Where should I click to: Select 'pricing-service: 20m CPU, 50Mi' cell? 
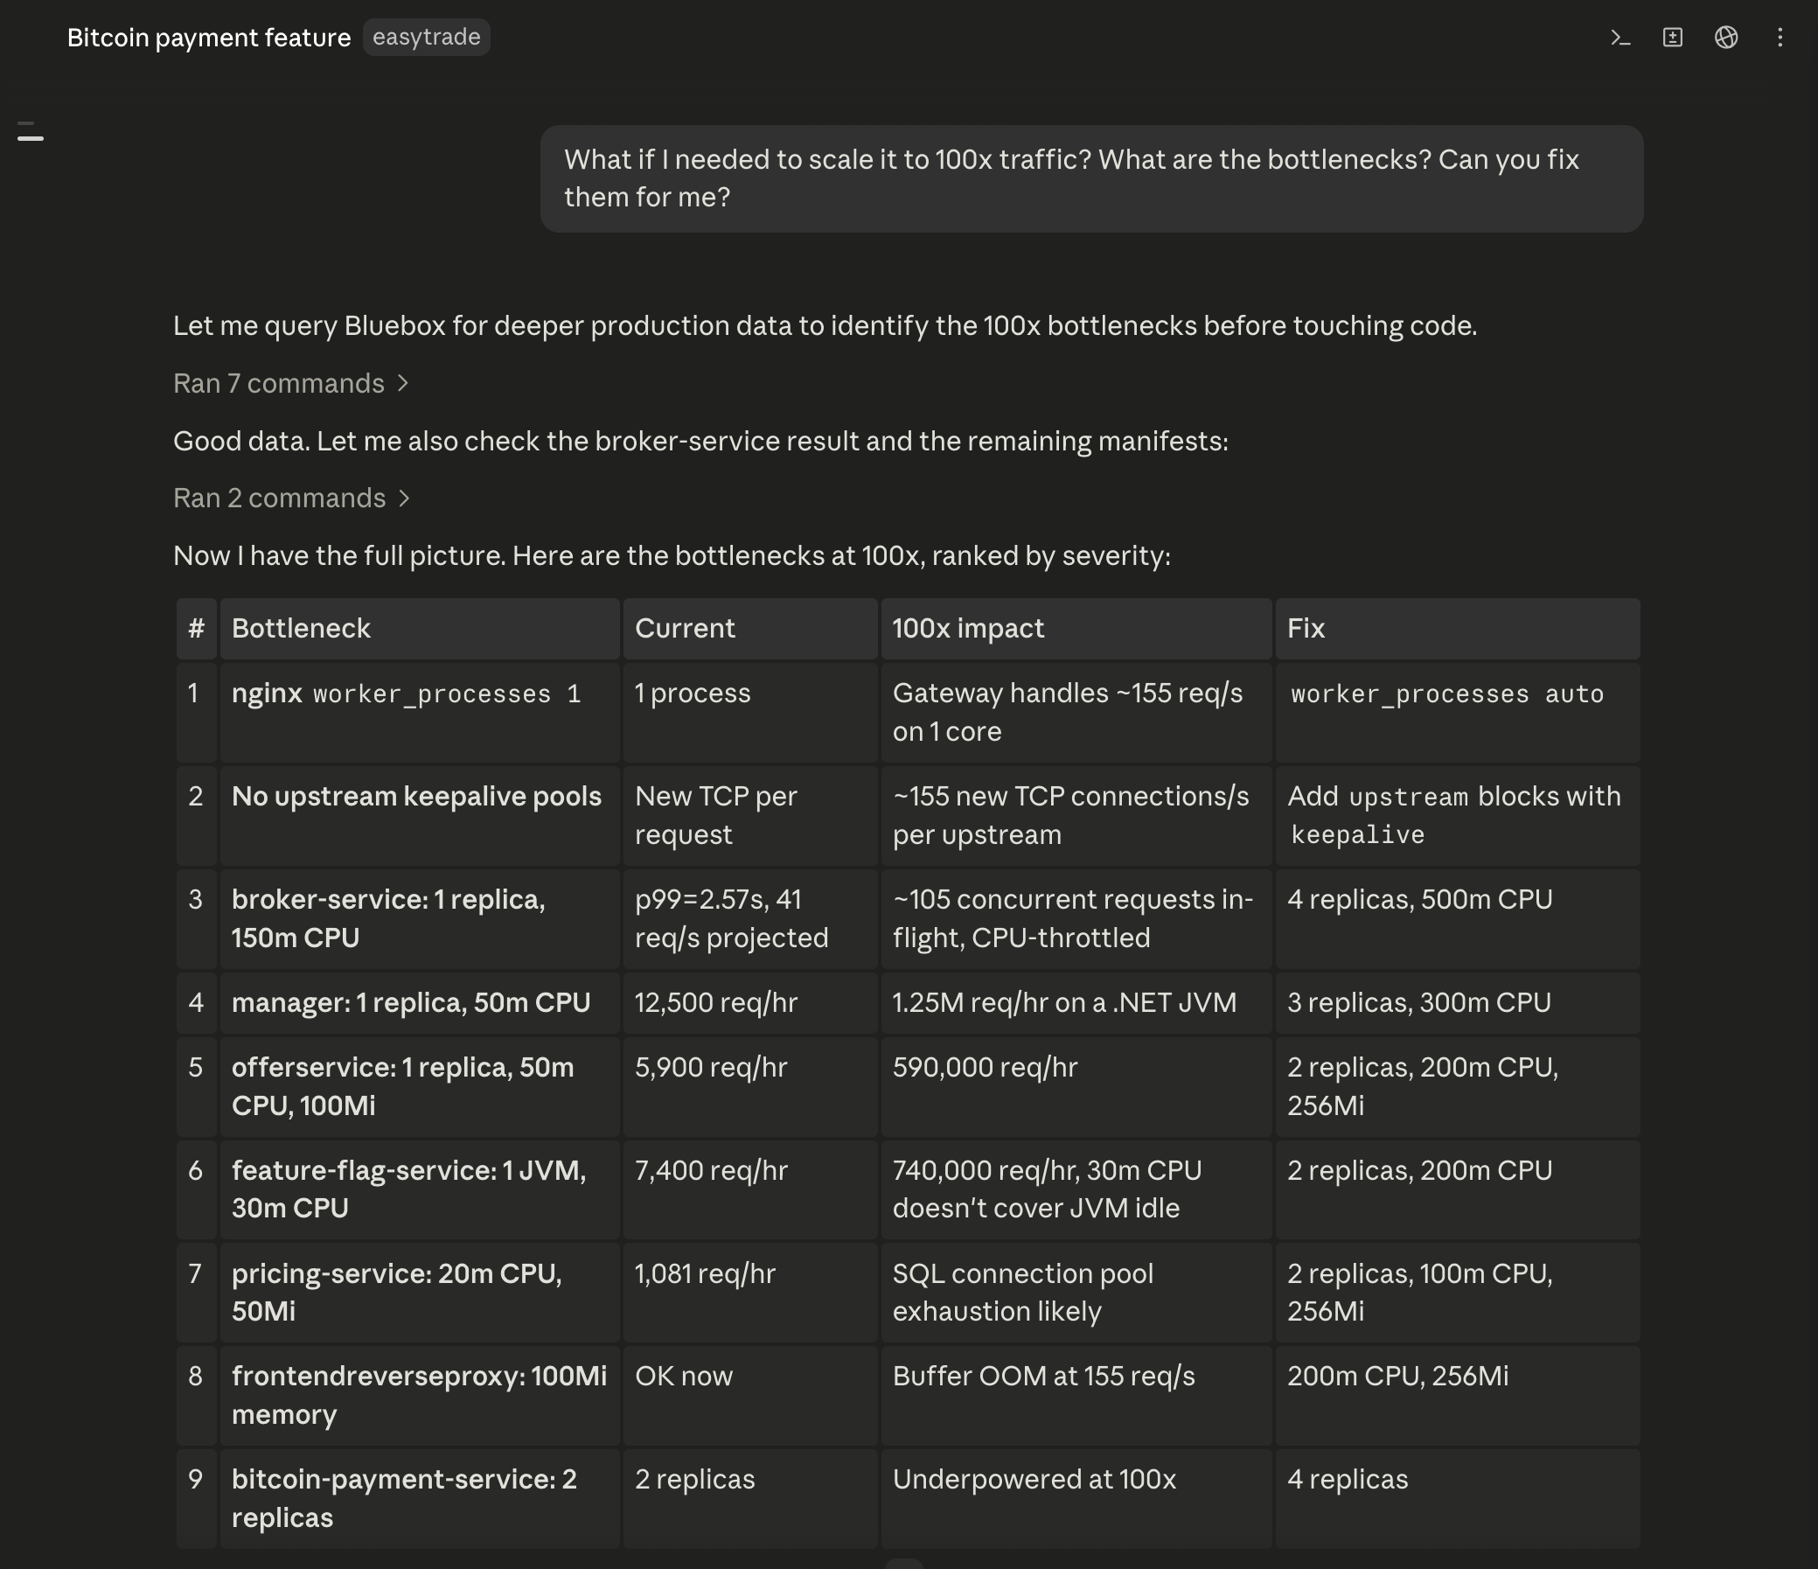coord(420,1293)
